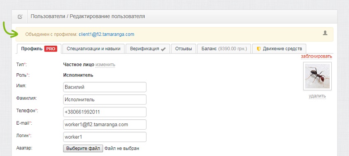Focus the Фамилия input field

[105, 100]
